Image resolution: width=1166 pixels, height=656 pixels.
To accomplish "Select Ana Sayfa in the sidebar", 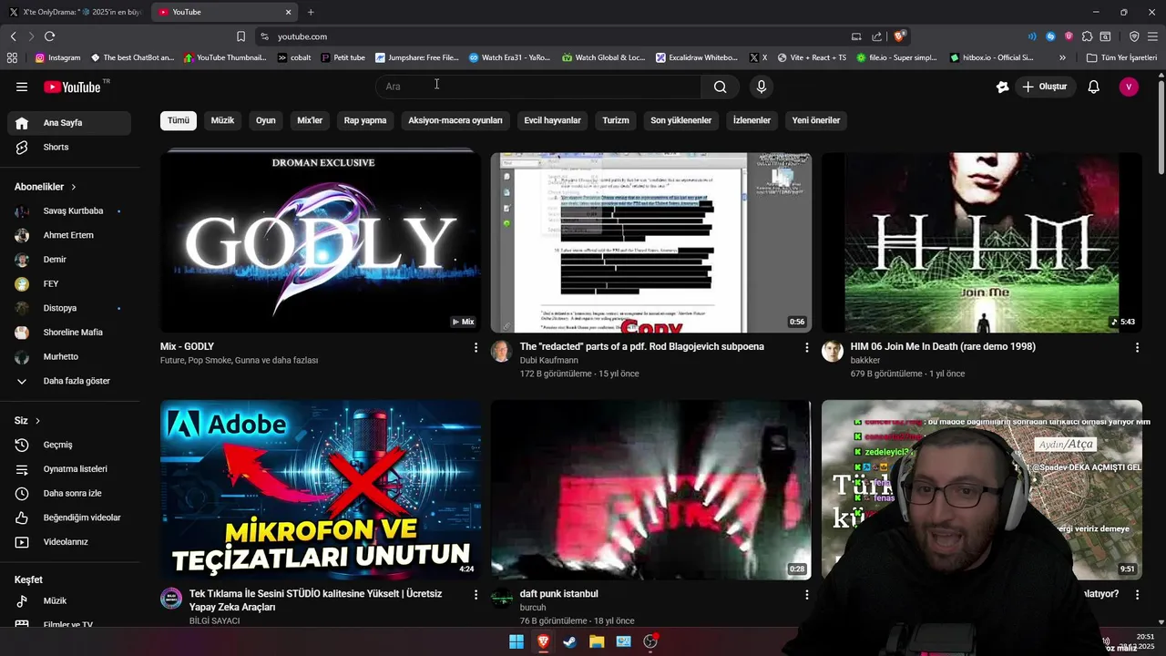I will (69, 123).
